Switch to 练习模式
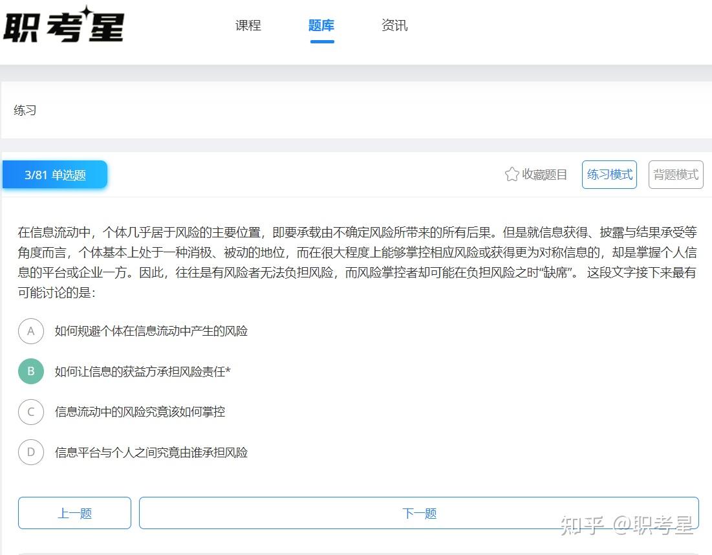 [609, 175]
